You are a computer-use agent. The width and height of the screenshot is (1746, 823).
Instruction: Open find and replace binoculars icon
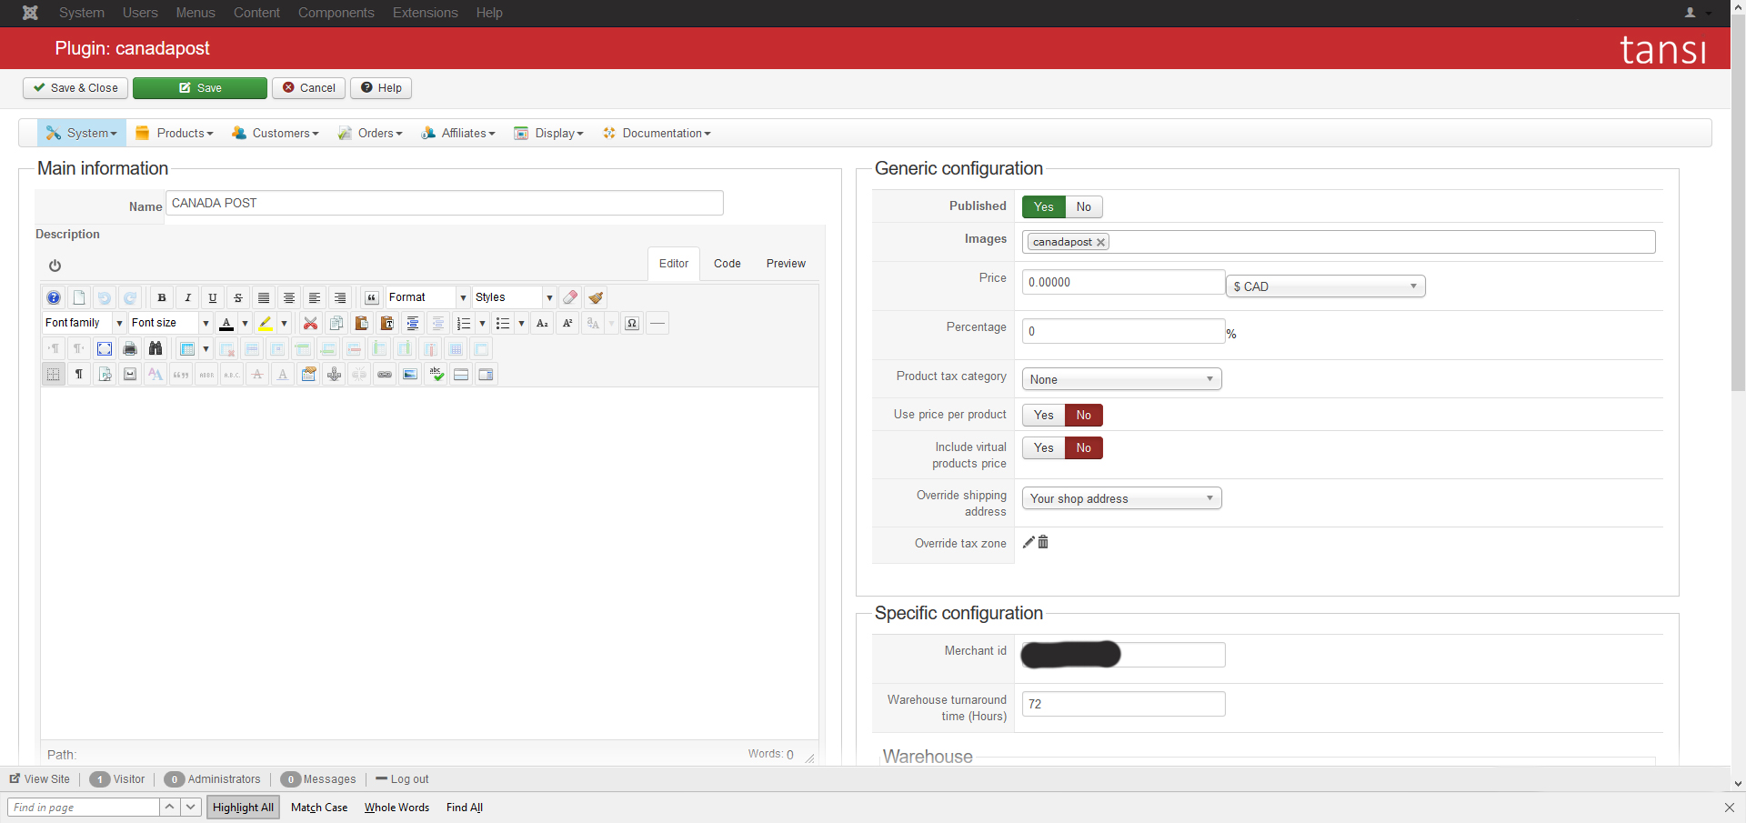point(156,348)
